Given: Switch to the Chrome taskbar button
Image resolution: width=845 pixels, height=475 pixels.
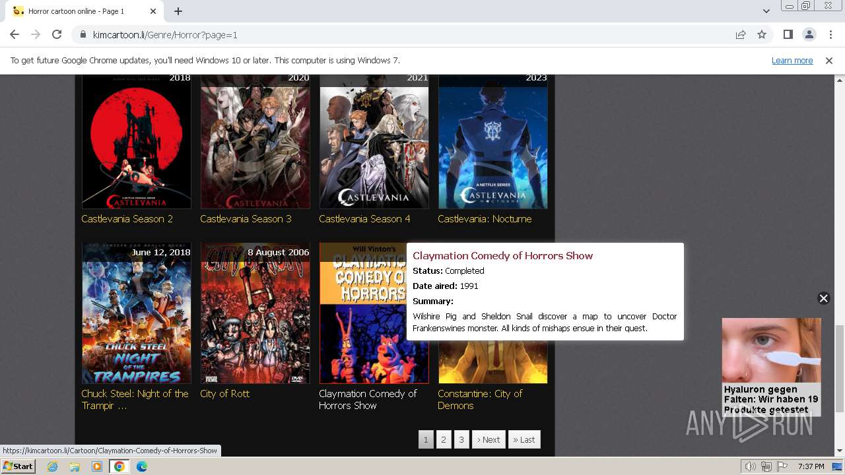Looking at the screenshot, I should point(119,466).
